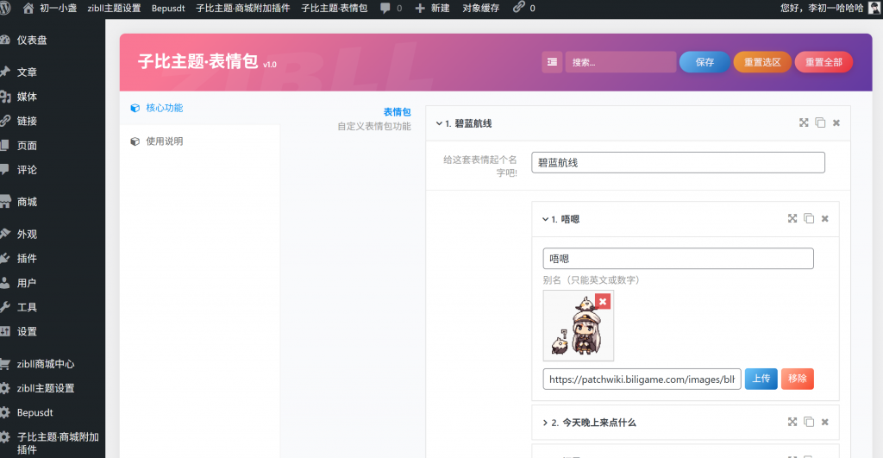Click the WordPress logo in admin bar
The width and height of the screenshot is (883, 458).
tap(7, 8)
